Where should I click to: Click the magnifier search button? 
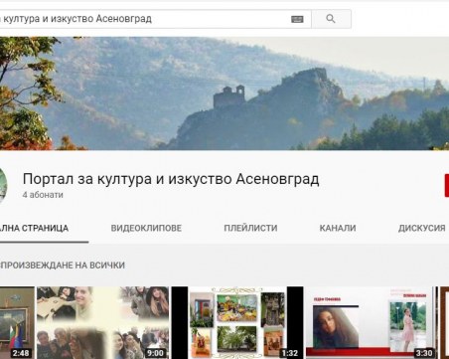331,19
